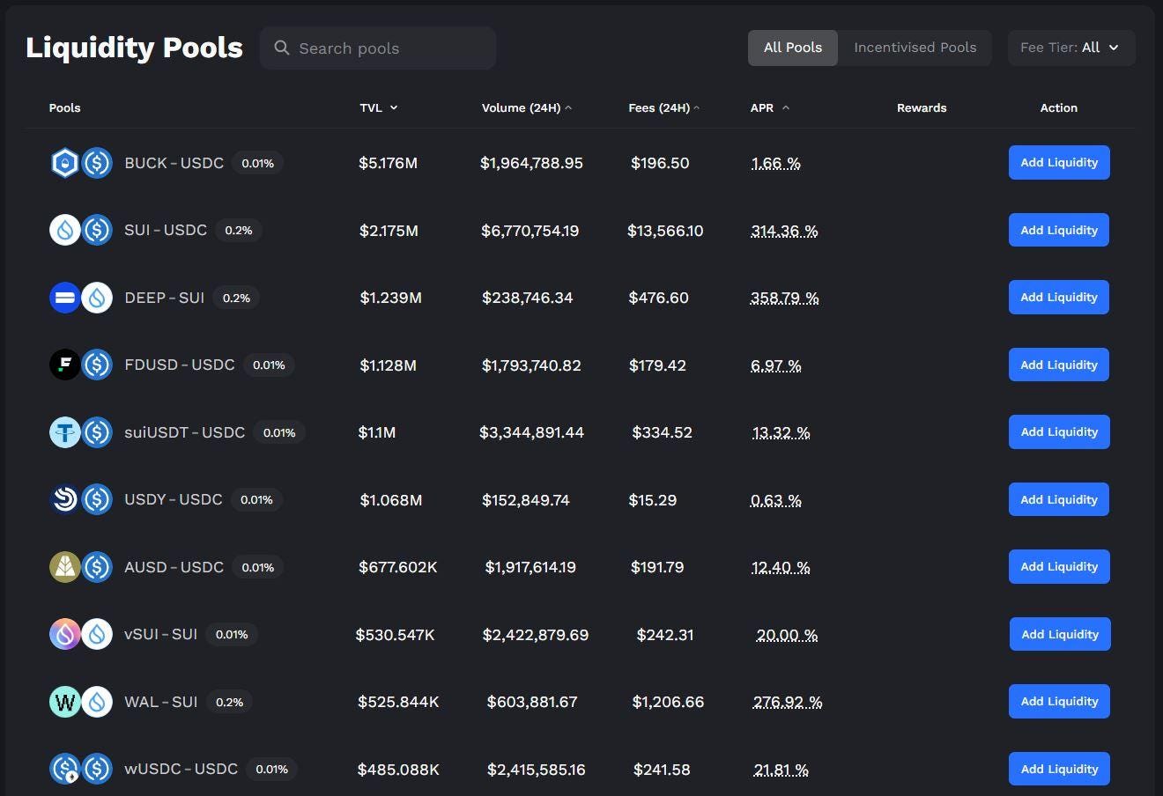Click the SUI-USDC pool name
Image resolution: width=1163 pixels, height=796 pixels.
[x=166, y=230]
